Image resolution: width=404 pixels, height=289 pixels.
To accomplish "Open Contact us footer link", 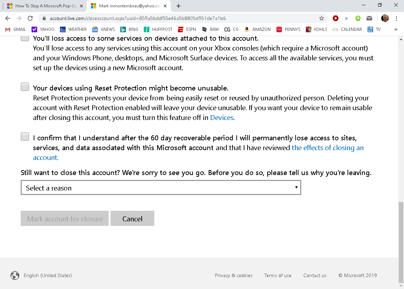I will pos(315,275).
